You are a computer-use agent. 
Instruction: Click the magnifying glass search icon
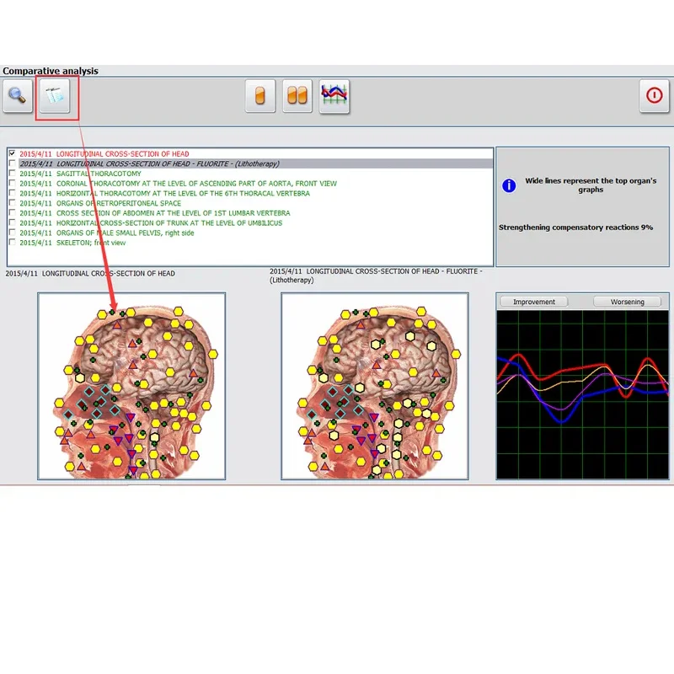(x=17, y=95)
